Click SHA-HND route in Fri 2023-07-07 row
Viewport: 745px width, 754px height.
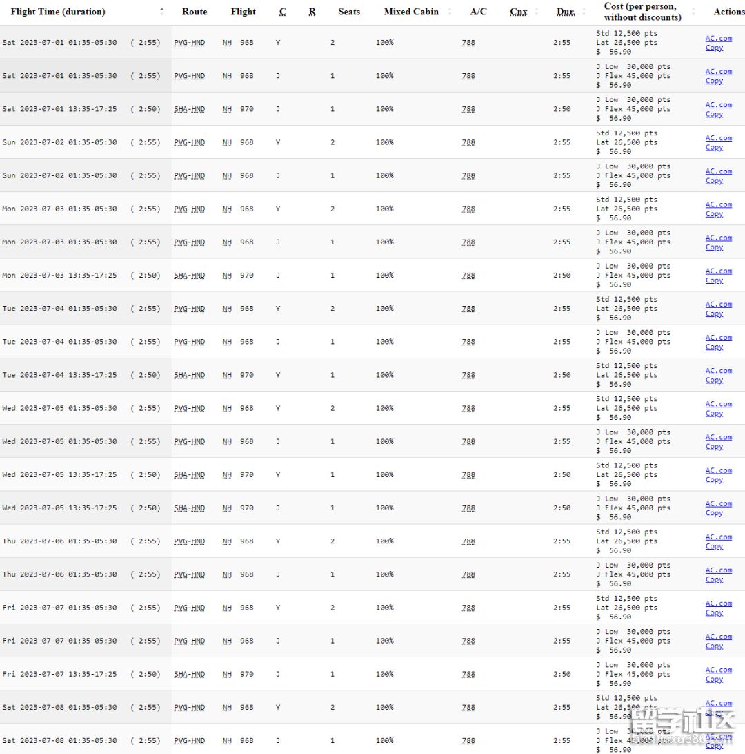coord(189,674)
